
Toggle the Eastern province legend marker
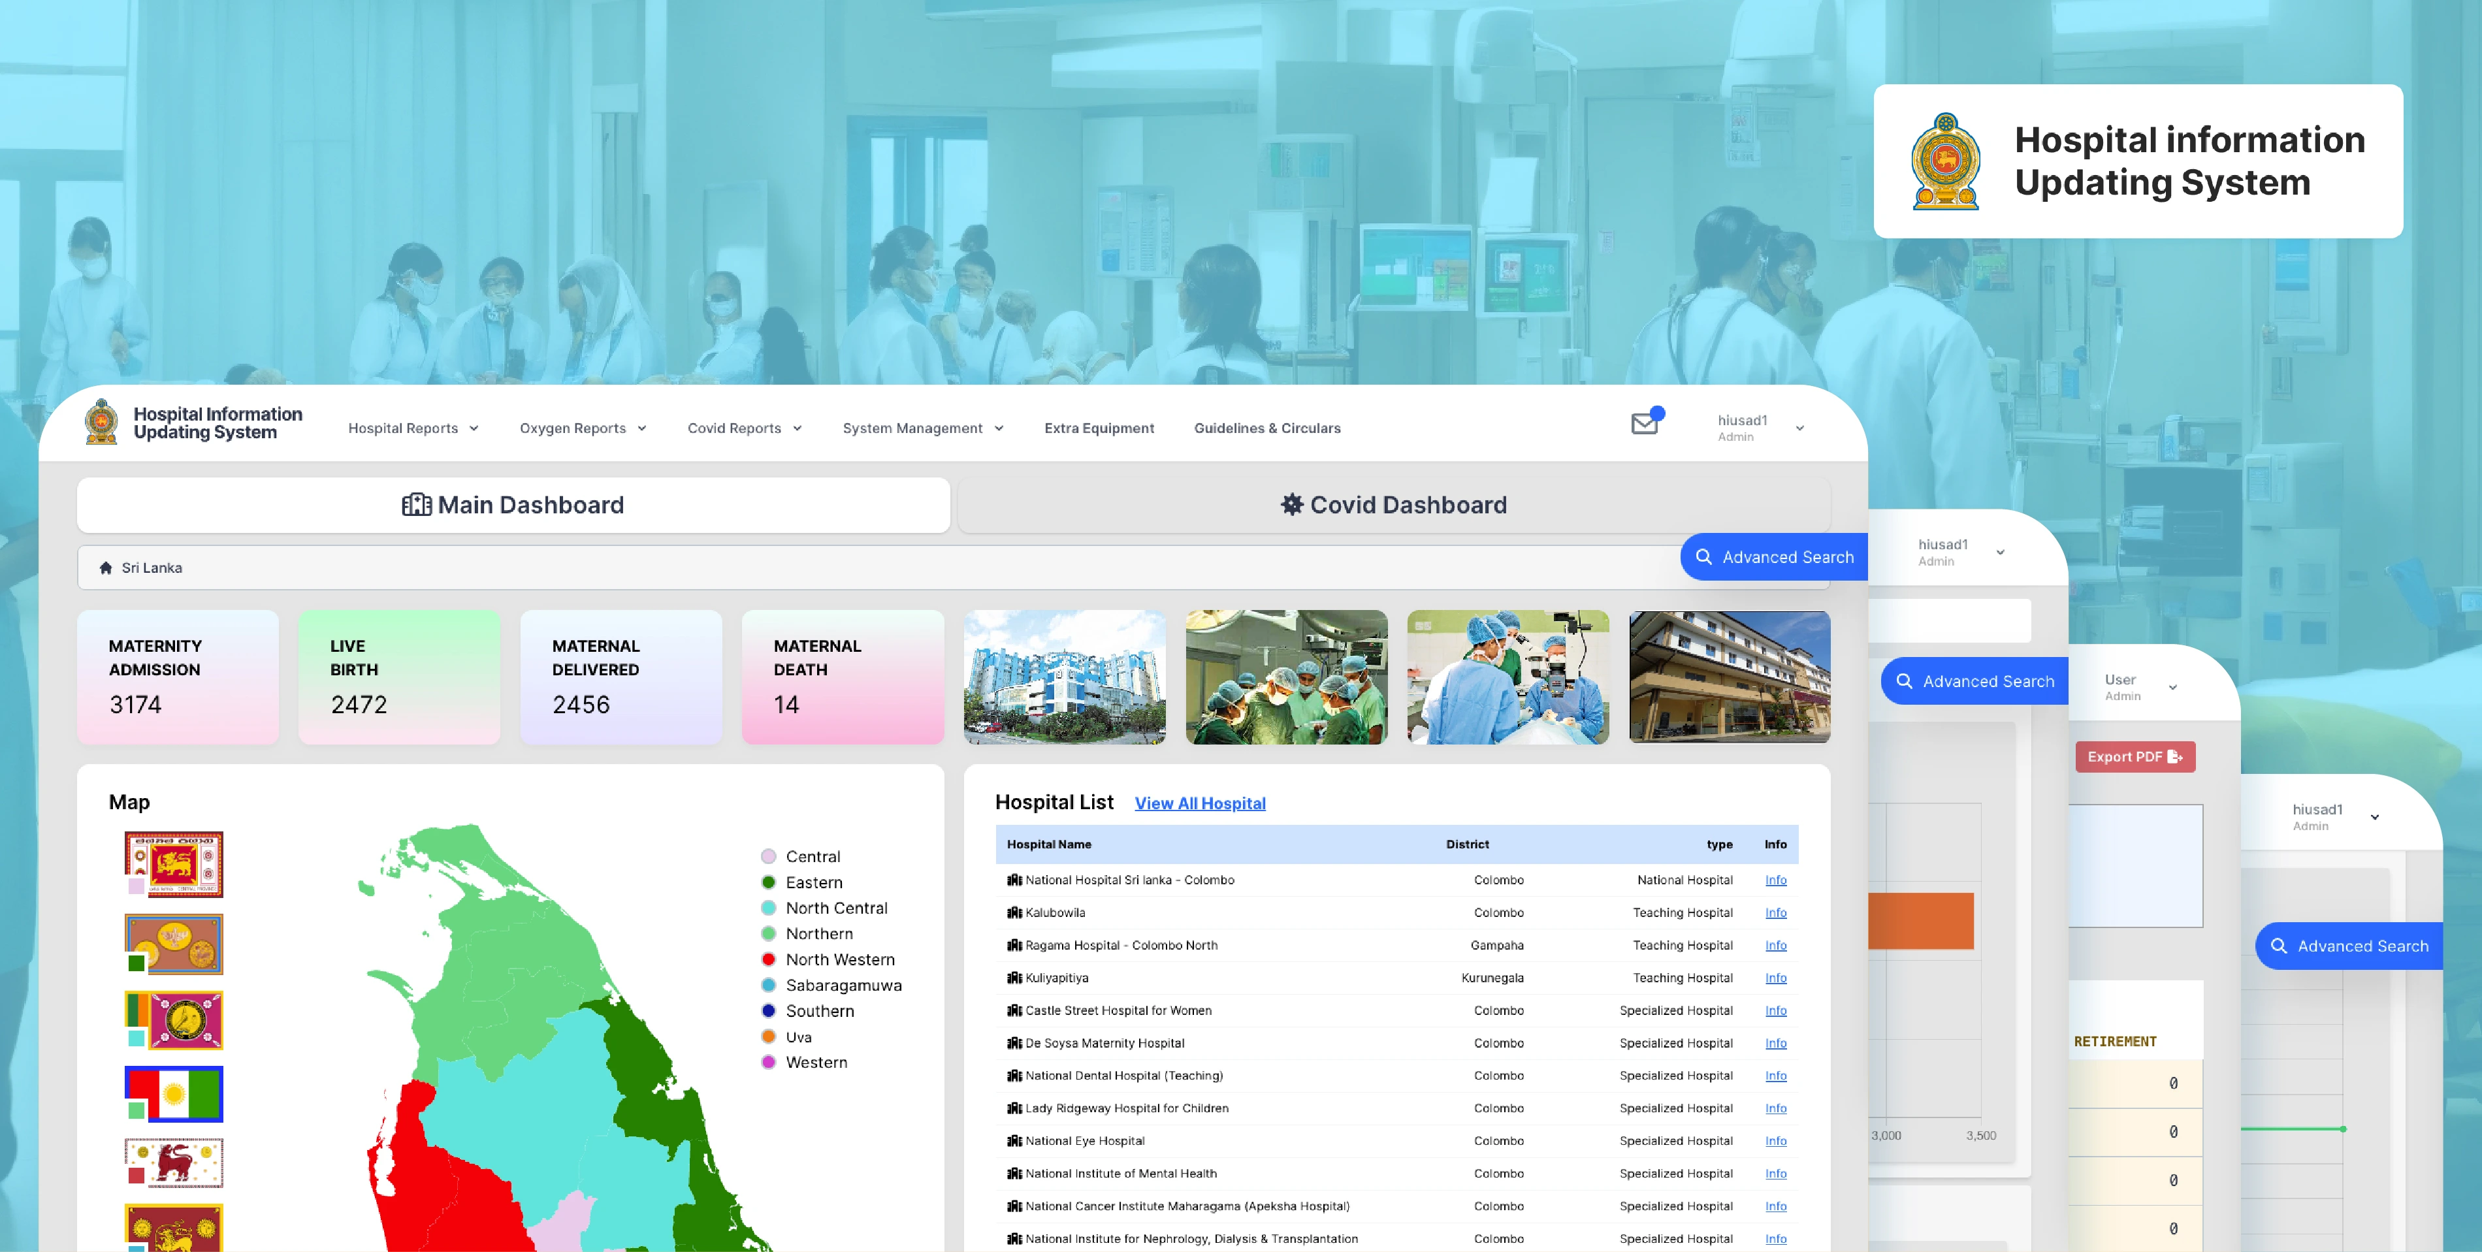[768, 881]
